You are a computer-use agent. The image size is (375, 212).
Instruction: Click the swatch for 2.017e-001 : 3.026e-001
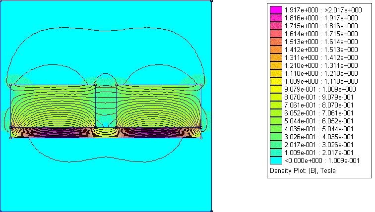coord(276,145)
